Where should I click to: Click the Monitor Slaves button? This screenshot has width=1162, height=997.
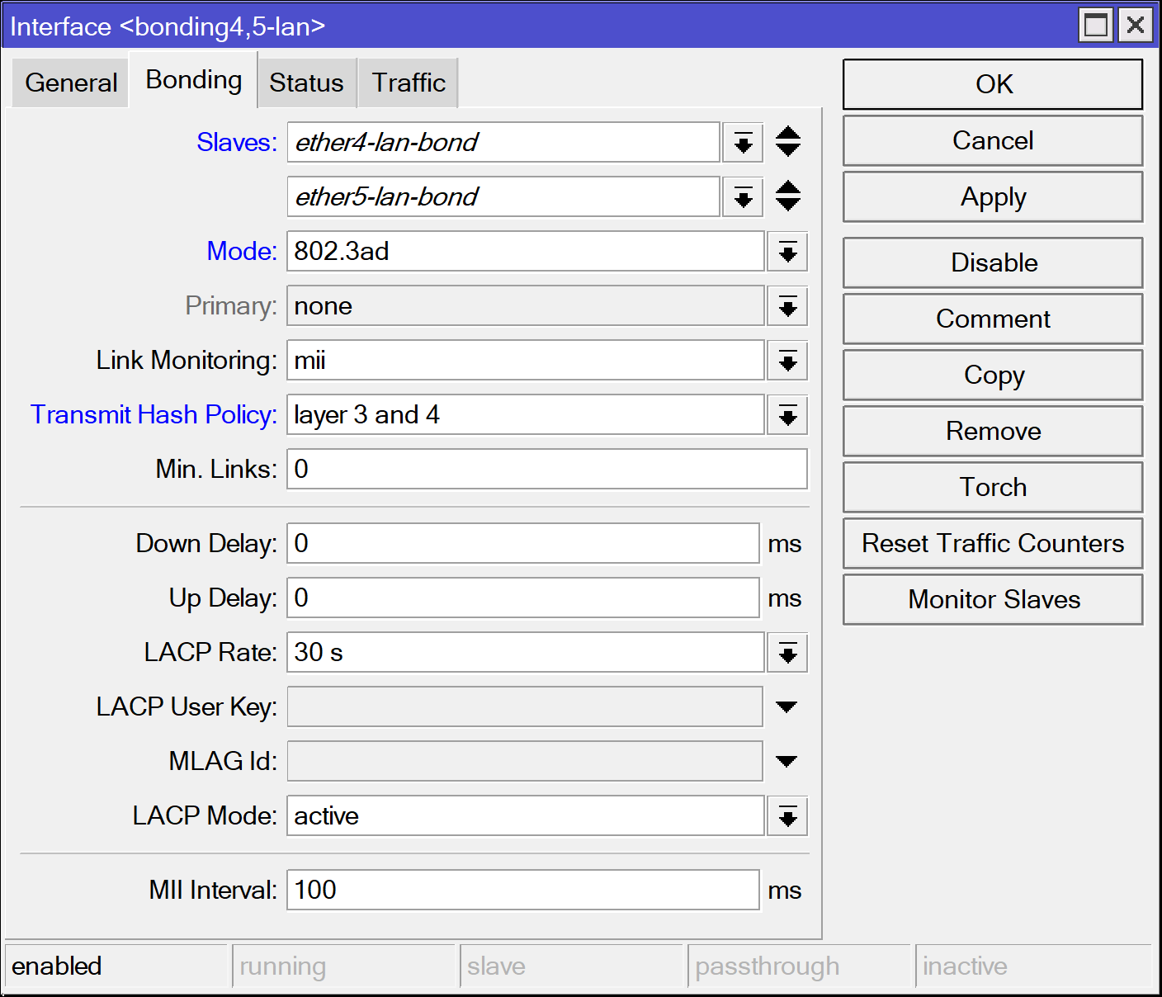pos(993,600)
